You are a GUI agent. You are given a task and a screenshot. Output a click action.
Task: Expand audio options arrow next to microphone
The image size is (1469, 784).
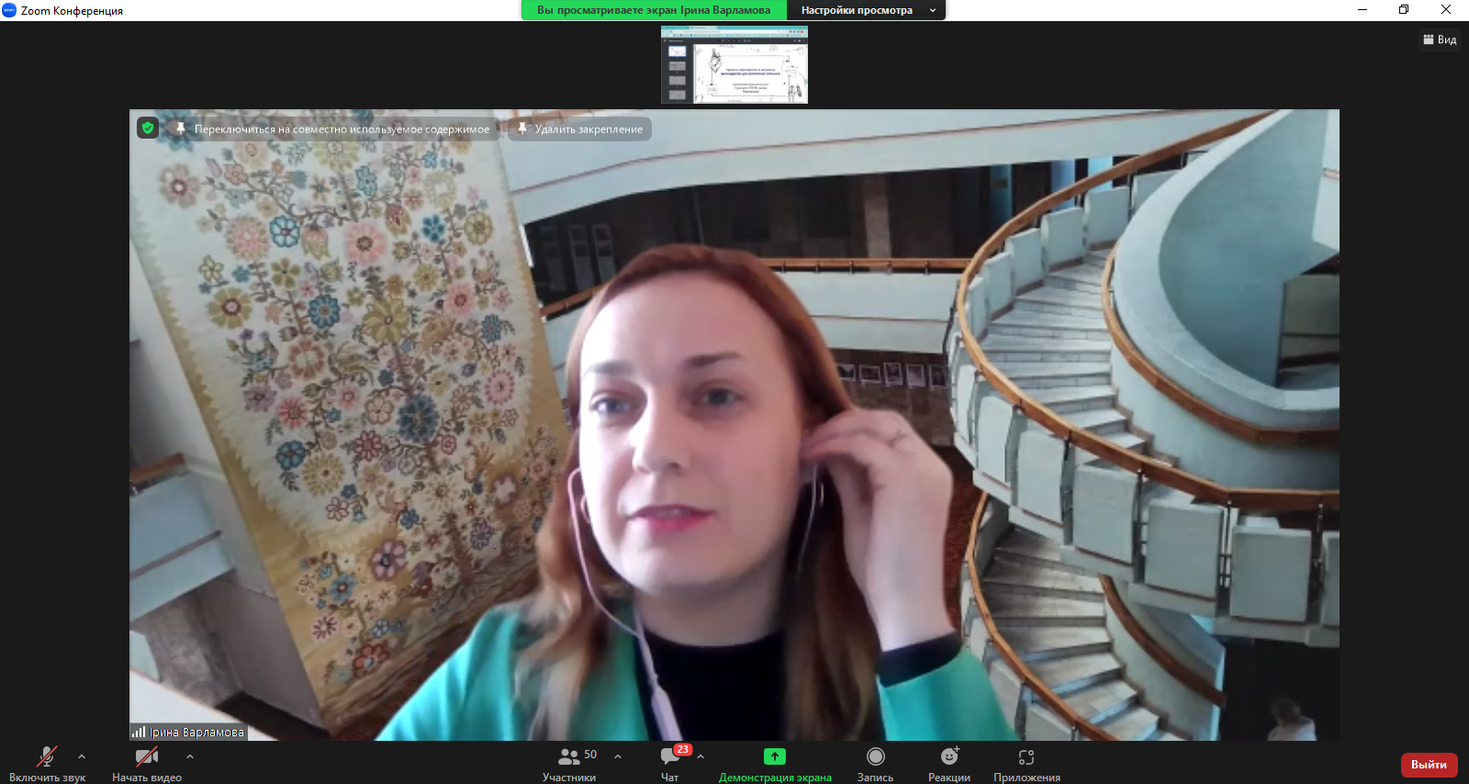82,756
